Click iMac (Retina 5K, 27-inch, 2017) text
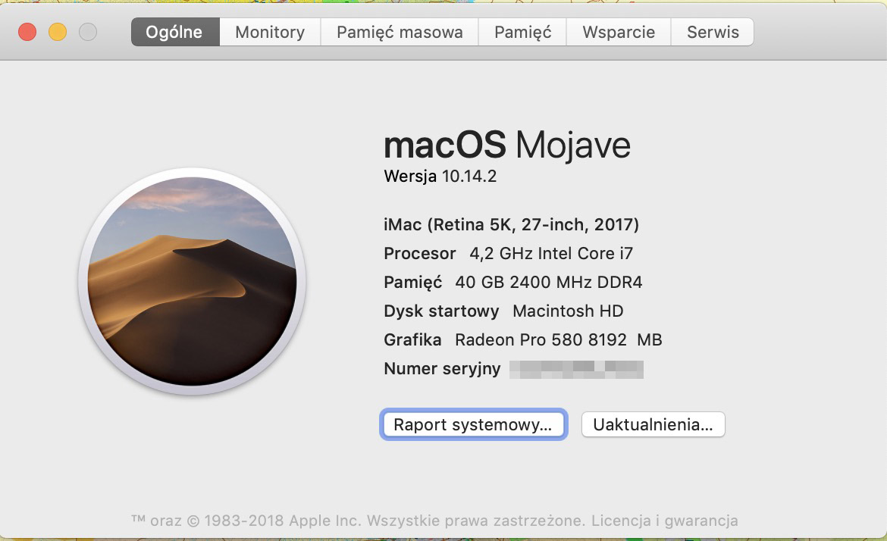Image resolution: width=887 pixels, height=541 pixels. pyautogui.click(x=512, y=224)
